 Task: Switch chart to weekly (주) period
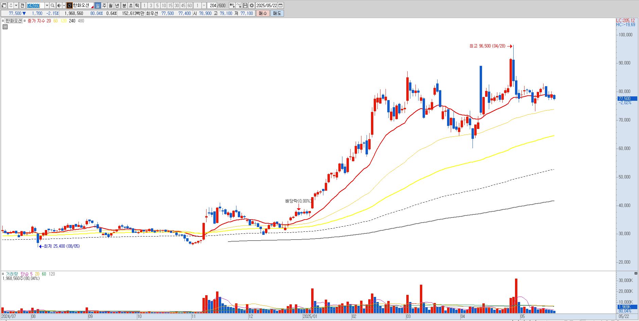click(x=104, y=5)
